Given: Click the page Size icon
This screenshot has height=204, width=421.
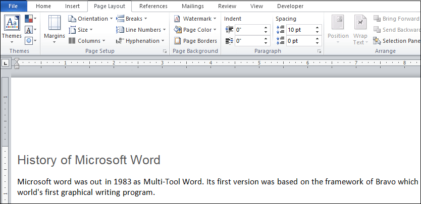Looking at the screenshot, I should 72,30.
